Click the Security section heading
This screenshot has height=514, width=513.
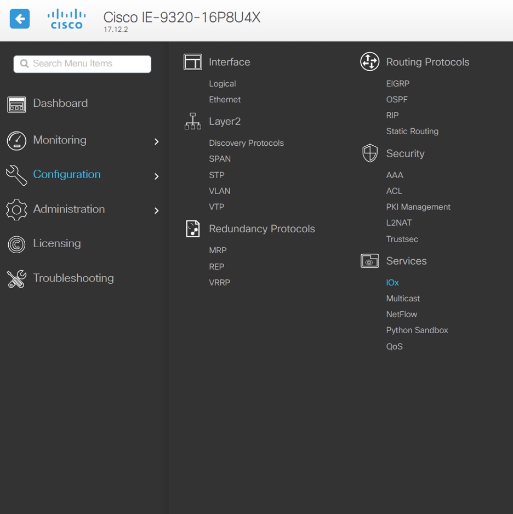(406, 154)
